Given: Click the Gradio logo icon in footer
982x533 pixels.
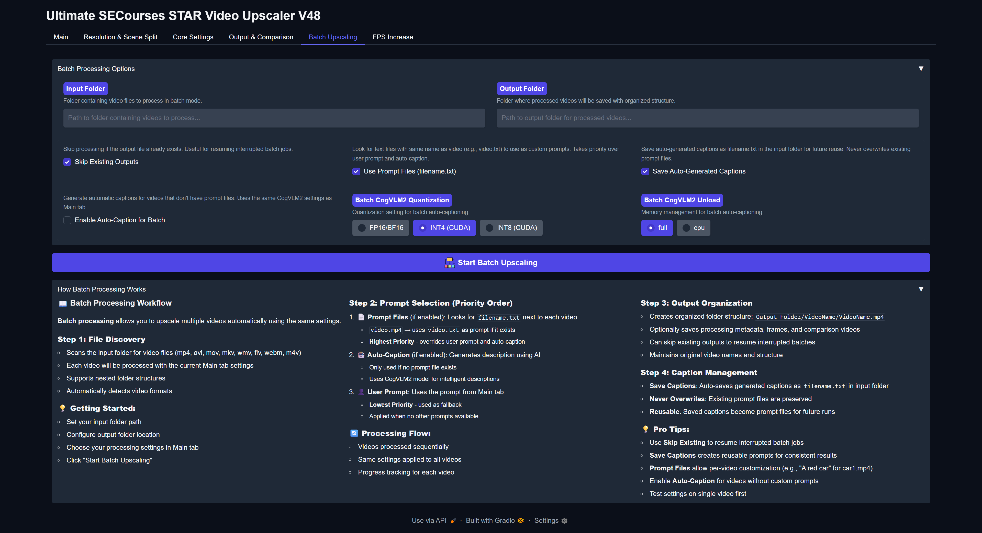Looking at the screenshot, I should 521,520.
